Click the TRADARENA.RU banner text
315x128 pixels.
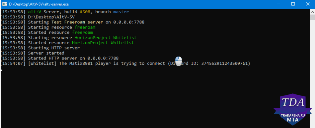click(293, 115)
